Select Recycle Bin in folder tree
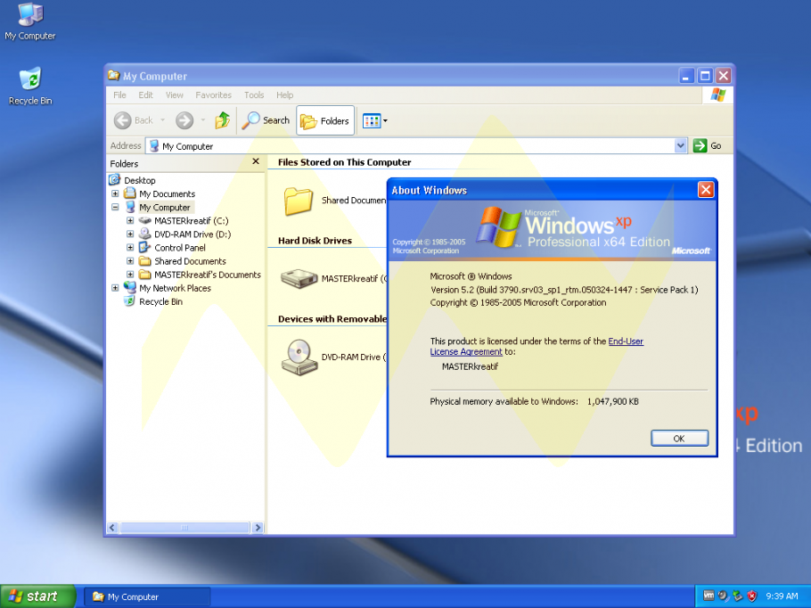 (160, 301)
